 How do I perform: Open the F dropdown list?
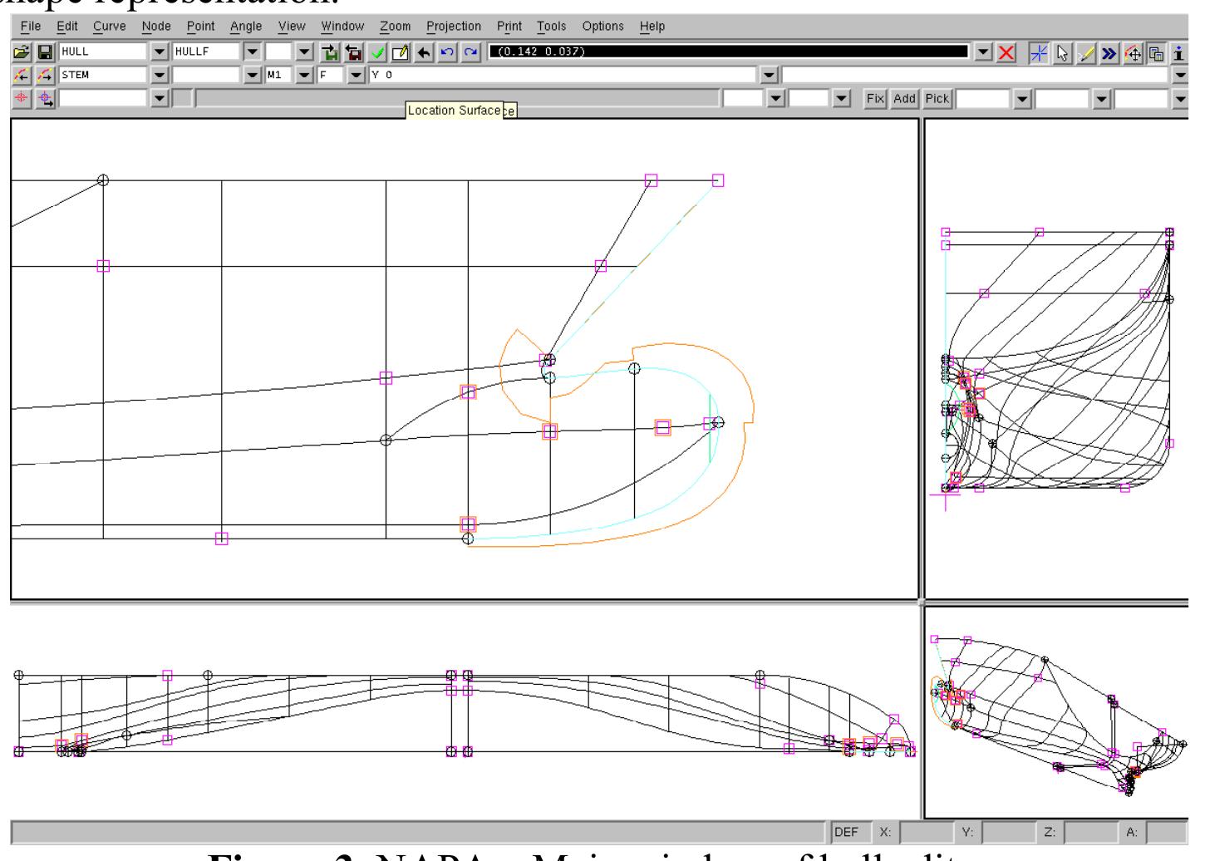[357, 76]
